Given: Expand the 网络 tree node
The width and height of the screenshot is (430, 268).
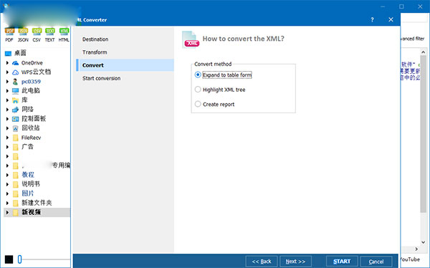Looking at the screenshot, I should 7,110.
